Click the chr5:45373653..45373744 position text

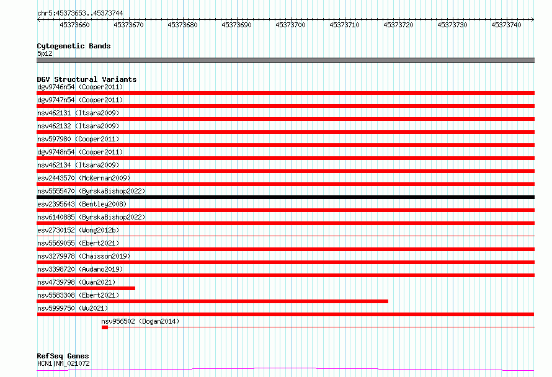point(80,14)
